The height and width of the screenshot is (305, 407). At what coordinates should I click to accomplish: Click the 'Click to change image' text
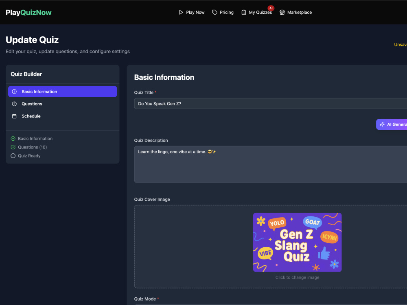[297, 277]
